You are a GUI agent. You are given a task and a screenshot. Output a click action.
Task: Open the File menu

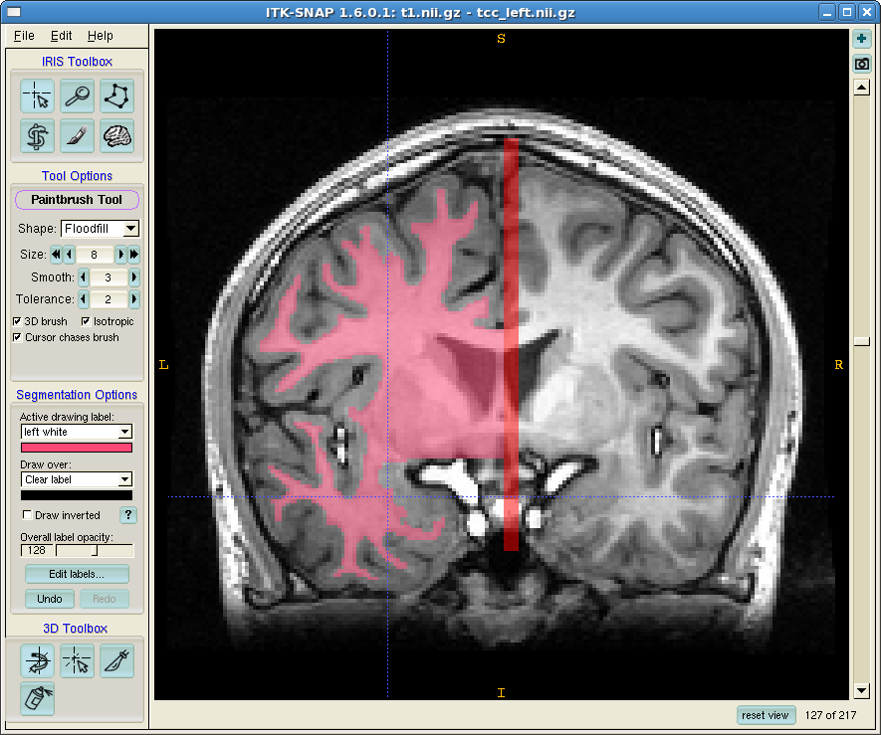[x=24, y=36]
